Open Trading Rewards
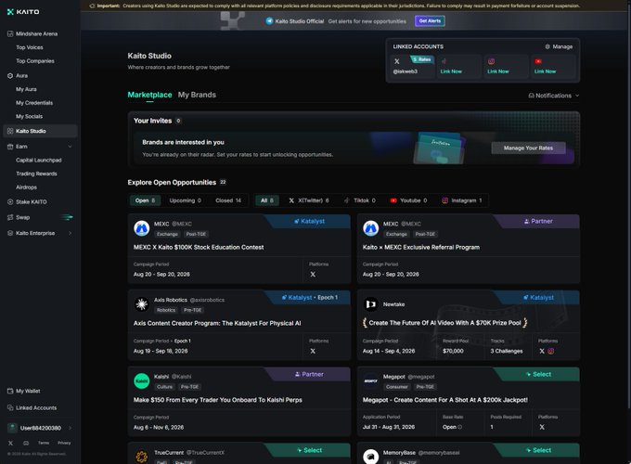This screenshot has width=631, height=464. click(36, 174)
